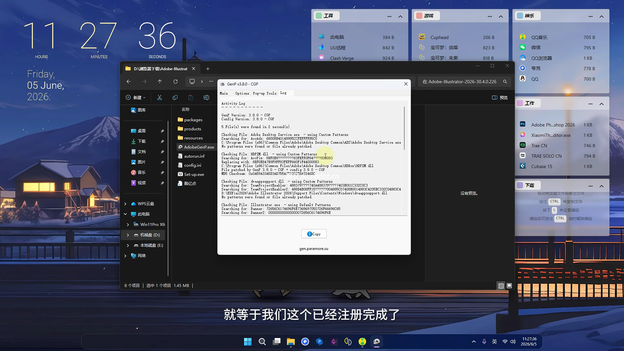Click the Copy icon in Explorer toolbar
Screen dimensions: 624x351
175,97
